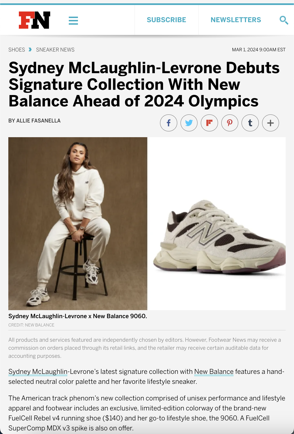Screen dimensions: 294x434
Task: Open the hamburger navigation menu
Action: click(73, 21)
